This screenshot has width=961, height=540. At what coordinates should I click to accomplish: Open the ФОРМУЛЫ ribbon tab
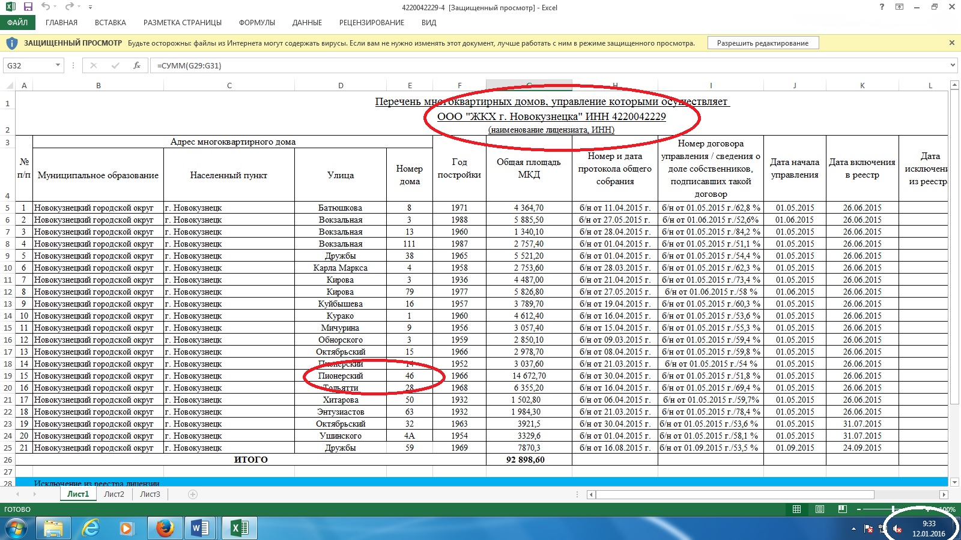coord(256,23)
